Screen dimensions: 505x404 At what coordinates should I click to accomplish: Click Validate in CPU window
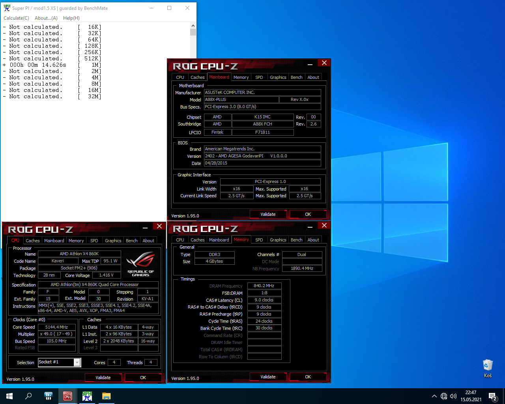103,378
